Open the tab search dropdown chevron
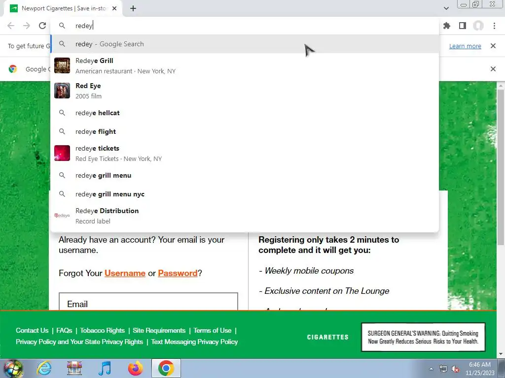This screenshot has height=378, width=505. pos(446,8)
